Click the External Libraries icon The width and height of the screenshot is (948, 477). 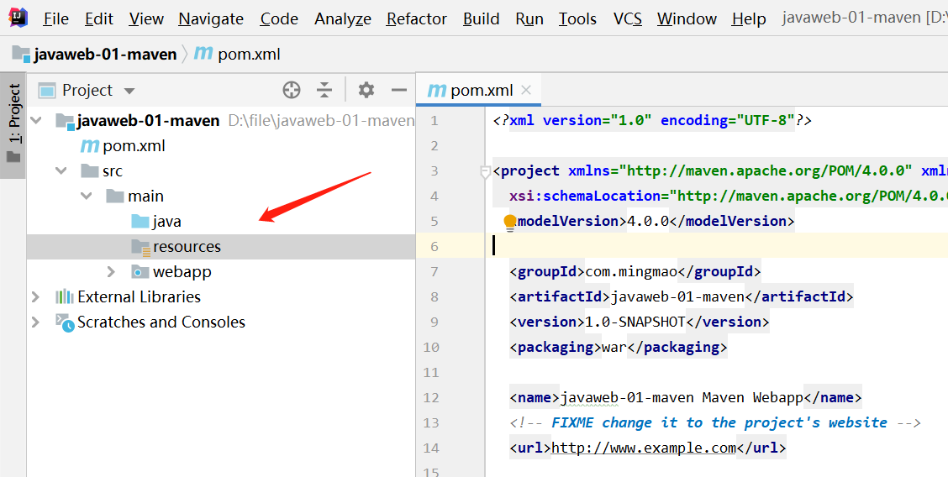coord(64,296)
